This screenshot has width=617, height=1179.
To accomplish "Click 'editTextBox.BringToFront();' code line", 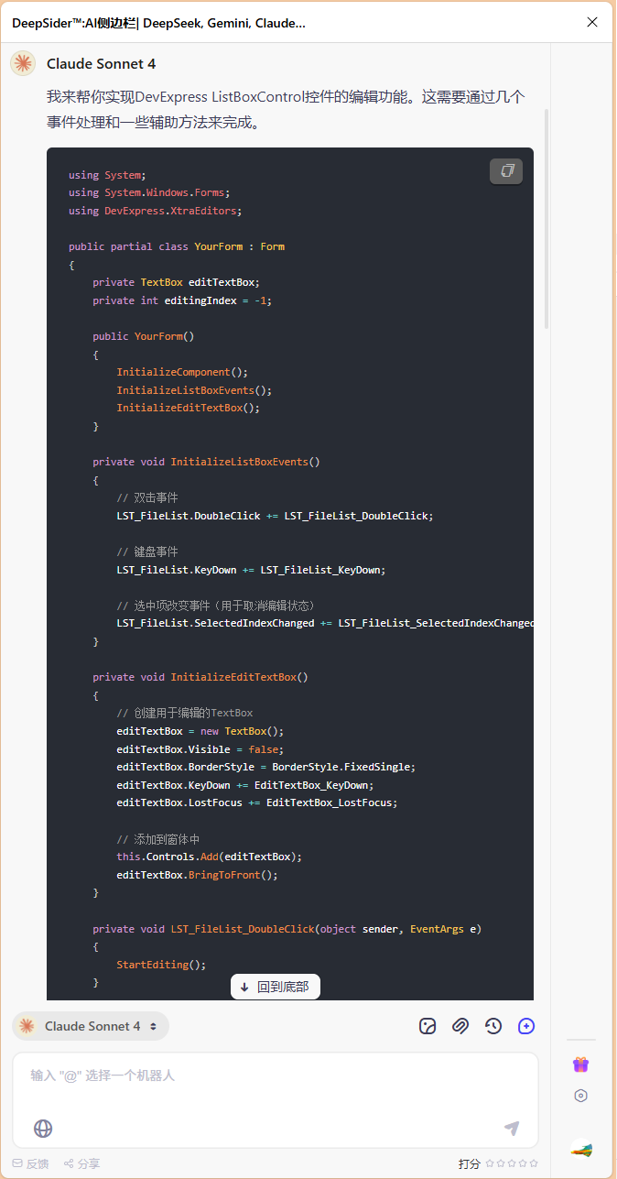I will 197,875.
